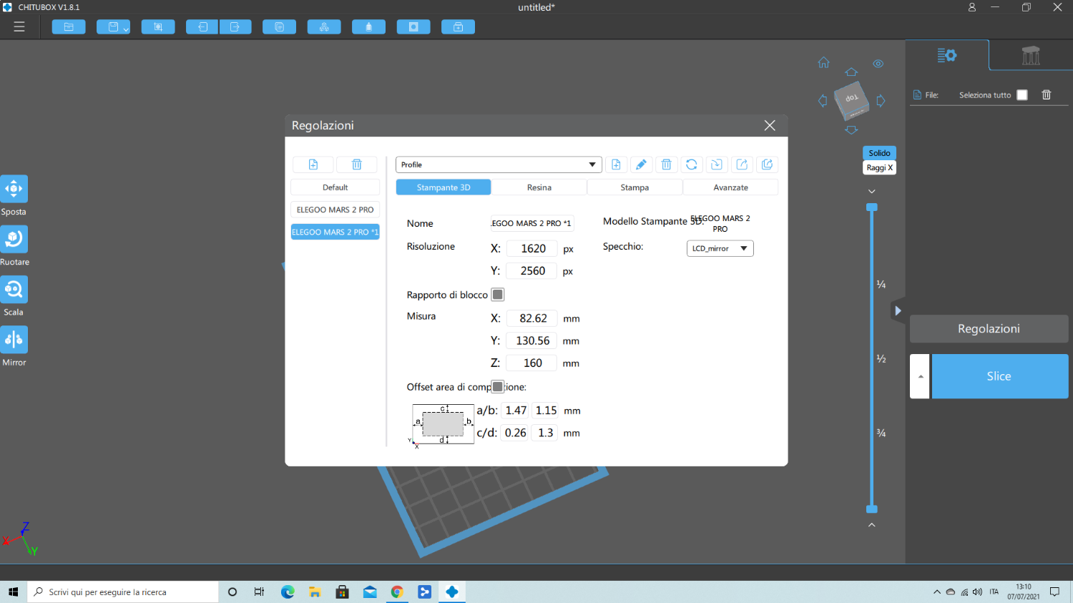Expand the arrow beside the Slice button
This screenshot has width=1073, height=603.
[920, 376]
